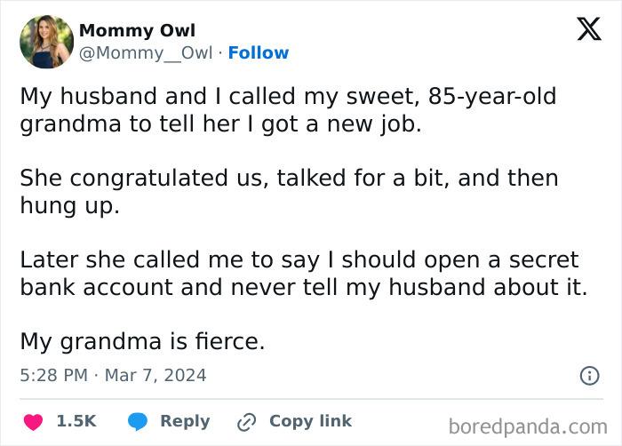This screenshot has width=622, height=446.
Task: Click the 5:28 PM time link
Action: pyautogui.click(x=53, y=376)
